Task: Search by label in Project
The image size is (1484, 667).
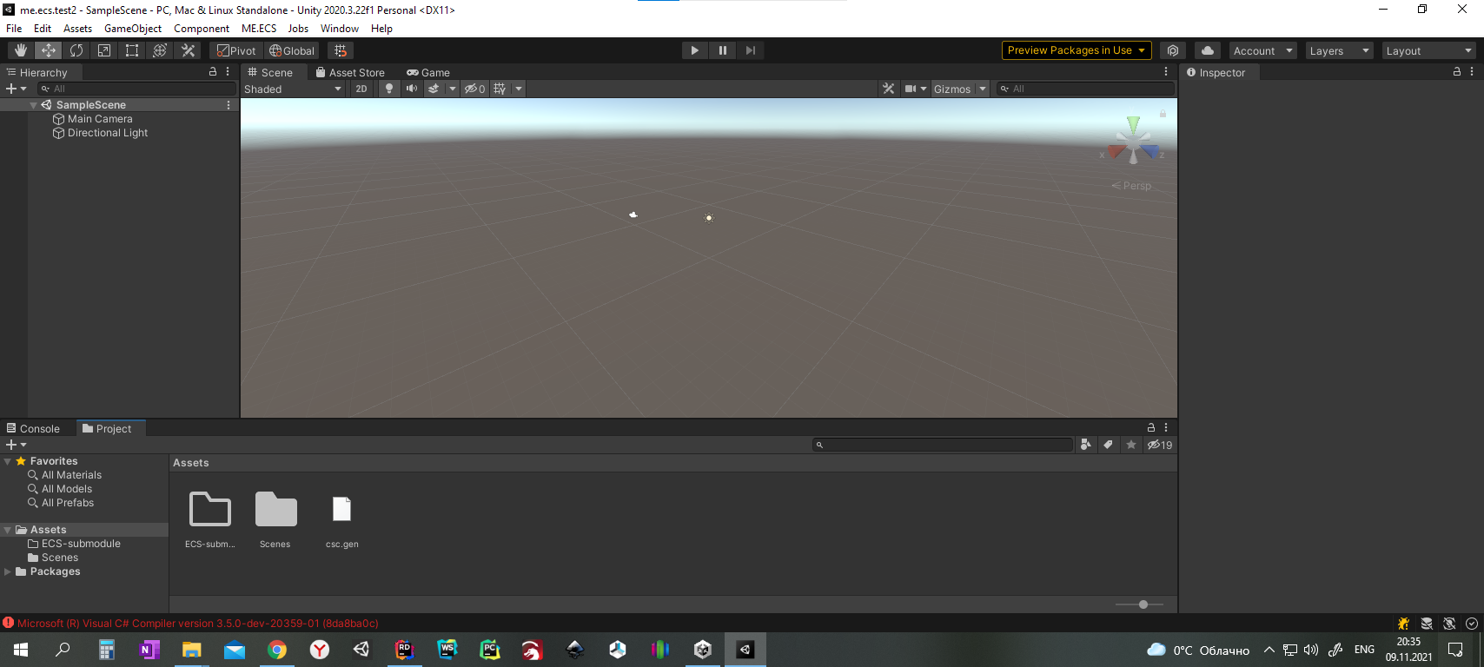Action: pyautogui.click(x=1108, y=445)
